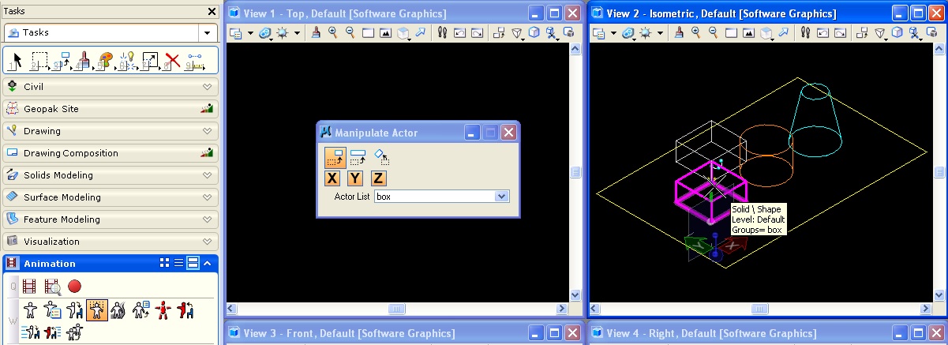The height and width of the screenshot is (345, 948).
Task: Click the View 4 - Right title bar
Action: [768, 333]
